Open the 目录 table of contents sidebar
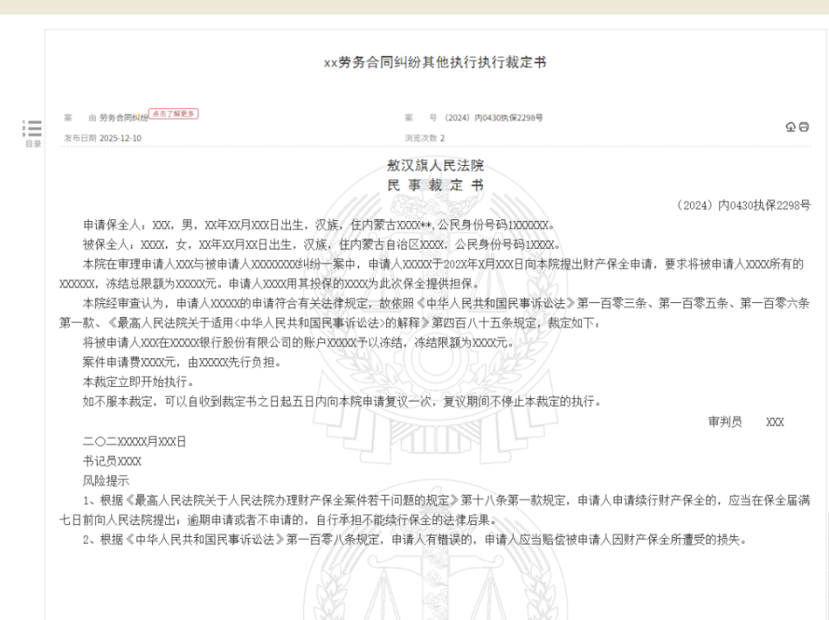Image resolution: width=829 pixels, height=620 pixels. tap(33, 143)
